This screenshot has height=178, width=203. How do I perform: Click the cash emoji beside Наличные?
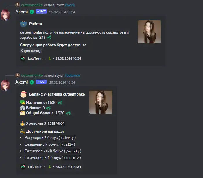pyautogui.click(x=23, y=102)
